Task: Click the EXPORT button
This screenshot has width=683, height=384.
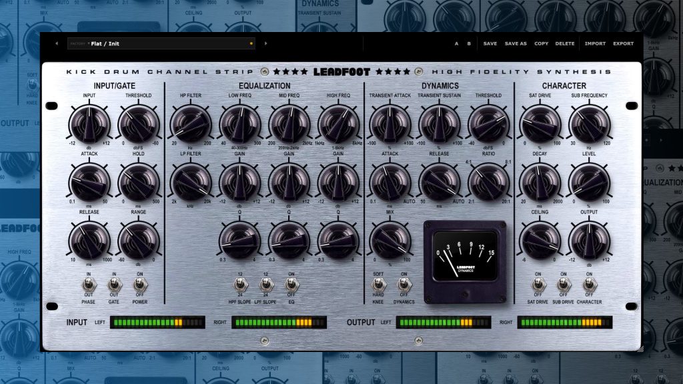Action: (x=624, y=43)
